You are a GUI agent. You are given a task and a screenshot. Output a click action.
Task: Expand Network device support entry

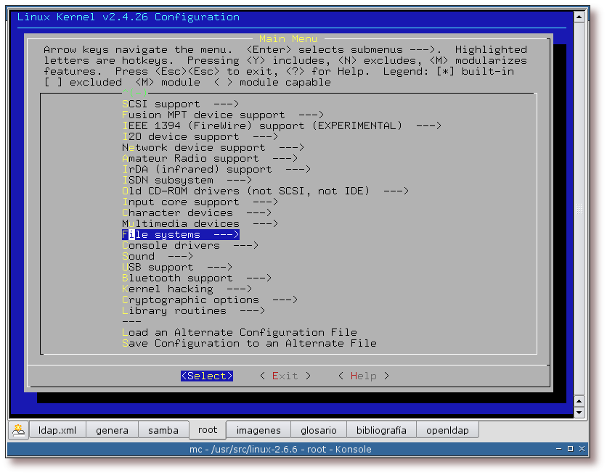click(x=213, y=148)
